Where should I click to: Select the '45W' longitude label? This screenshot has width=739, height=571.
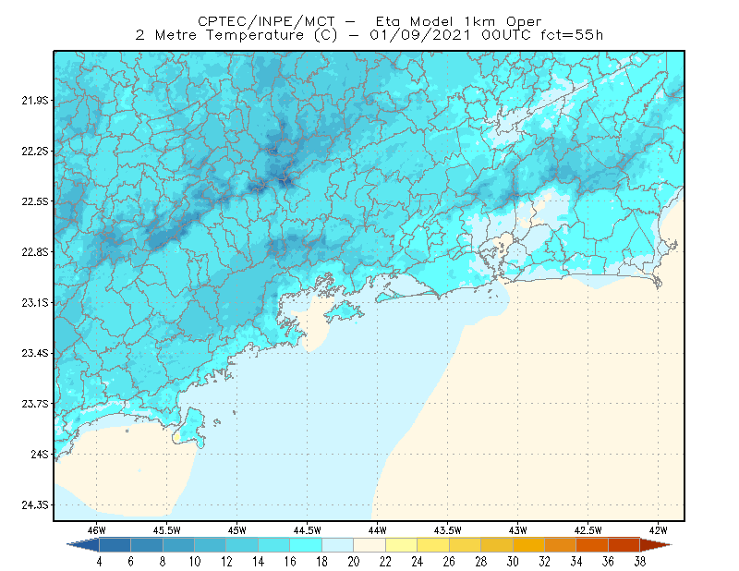[x=237, y=530]
